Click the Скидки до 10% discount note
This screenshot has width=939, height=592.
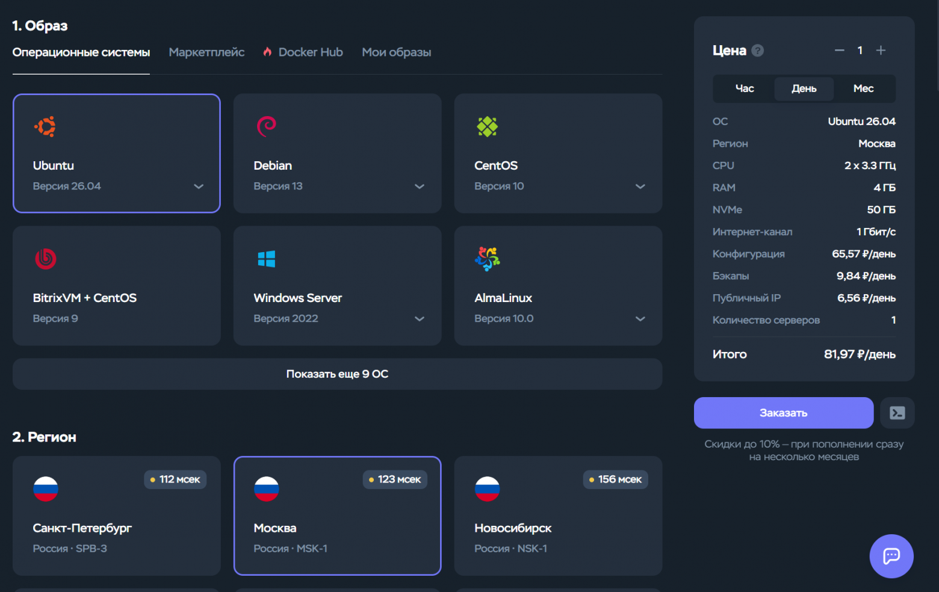tap(804, 451)
